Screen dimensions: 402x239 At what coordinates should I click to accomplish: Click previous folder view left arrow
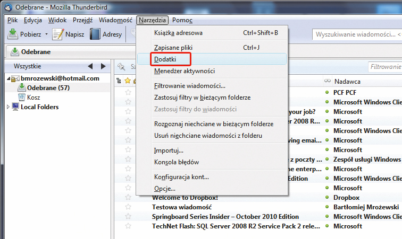(89, 66)
